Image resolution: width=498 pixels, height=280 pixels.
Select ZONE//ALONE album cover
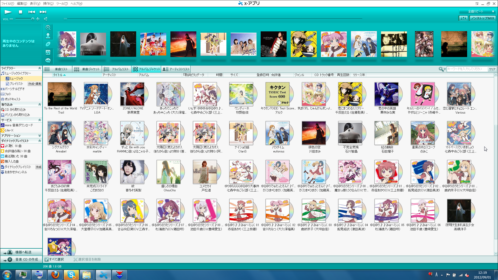click(132, 94)
